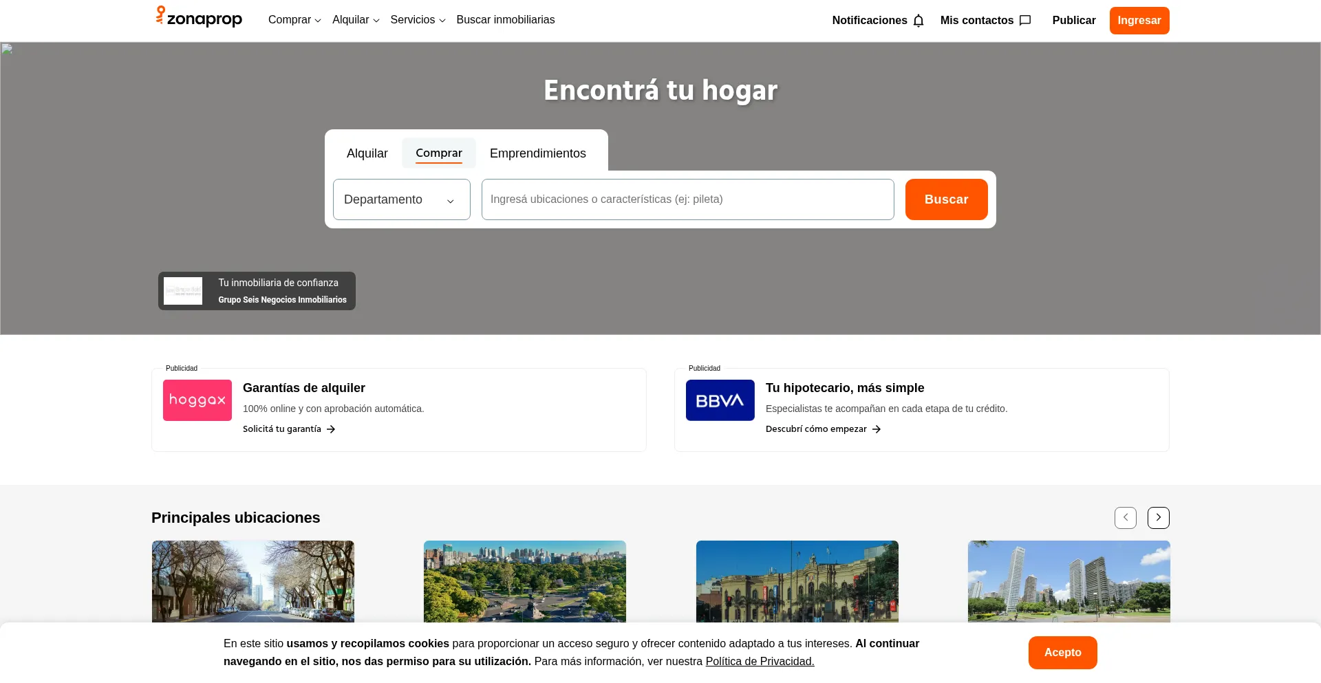Expand the Servicios menu
This screenshot has width=1321, height=683.
click(x=418, y=20)
